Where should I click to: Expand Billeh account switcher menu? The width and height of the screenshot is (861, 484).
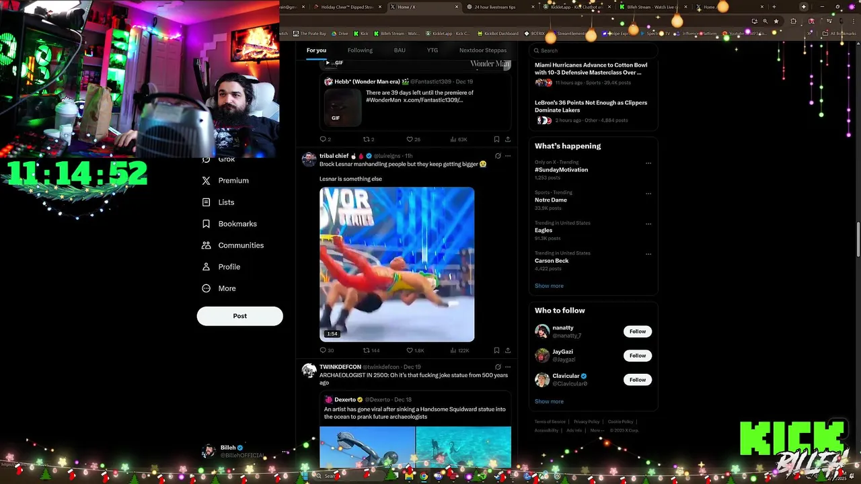285,452
